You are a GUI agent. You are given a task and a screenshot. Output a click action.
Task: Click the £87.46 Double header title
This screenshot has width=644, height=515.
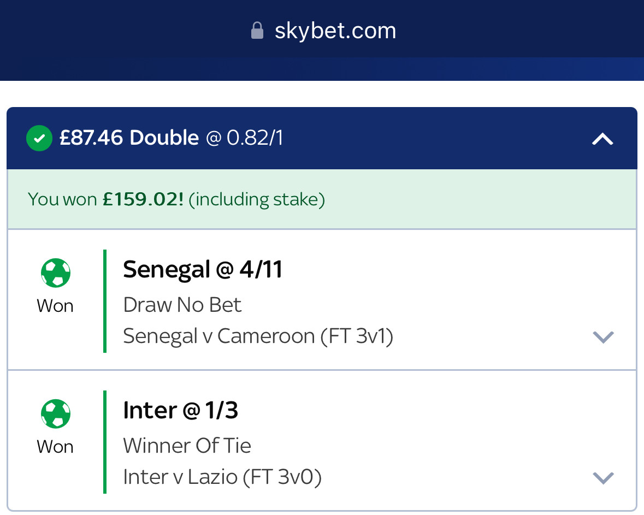click(x=129, y=138)
